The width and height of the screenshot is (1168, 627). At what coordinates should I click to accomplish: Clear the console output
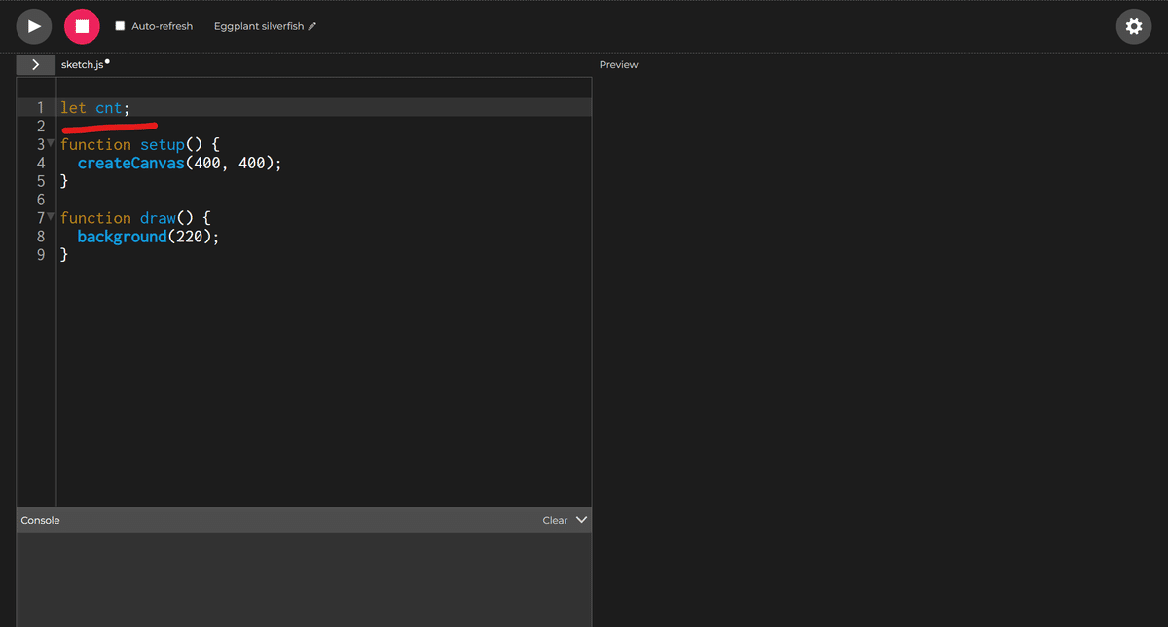click(x=555, y=520)
